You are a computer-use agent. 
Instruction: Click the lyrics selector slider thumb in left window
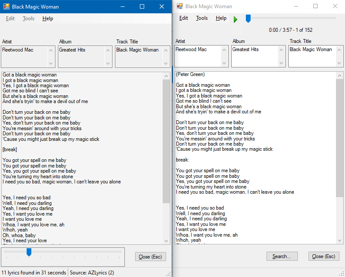(x=29, y=253)
